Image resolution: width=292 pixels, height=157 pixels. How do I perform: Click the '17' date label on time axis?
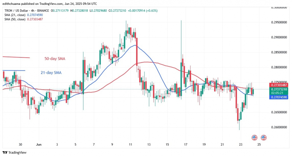(186, 144)
